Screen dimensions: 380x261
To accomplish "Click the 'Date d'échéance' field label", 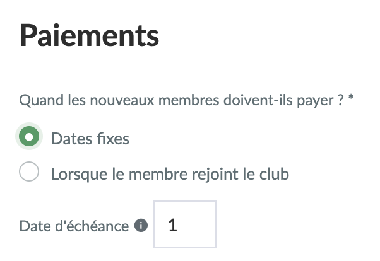I will point(74,226).
